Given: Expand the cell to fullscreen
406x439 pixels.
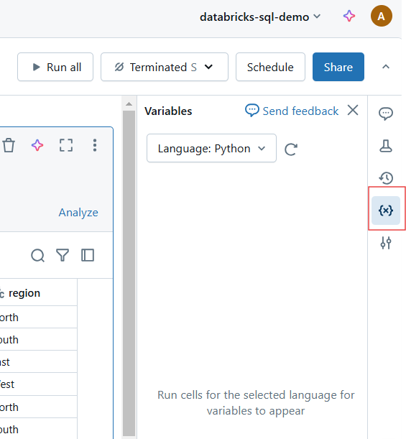Looking at the screenshot, I should (66, 145).
